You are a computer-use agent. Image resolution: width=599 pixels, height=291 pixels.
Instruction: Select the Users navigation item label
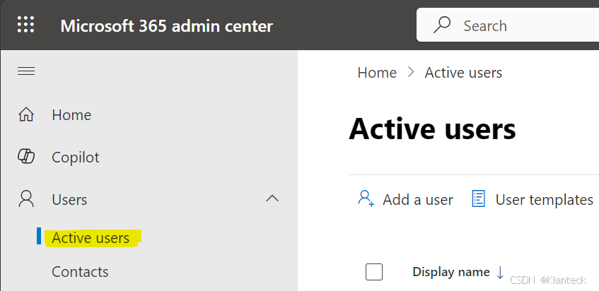[69, 199]
